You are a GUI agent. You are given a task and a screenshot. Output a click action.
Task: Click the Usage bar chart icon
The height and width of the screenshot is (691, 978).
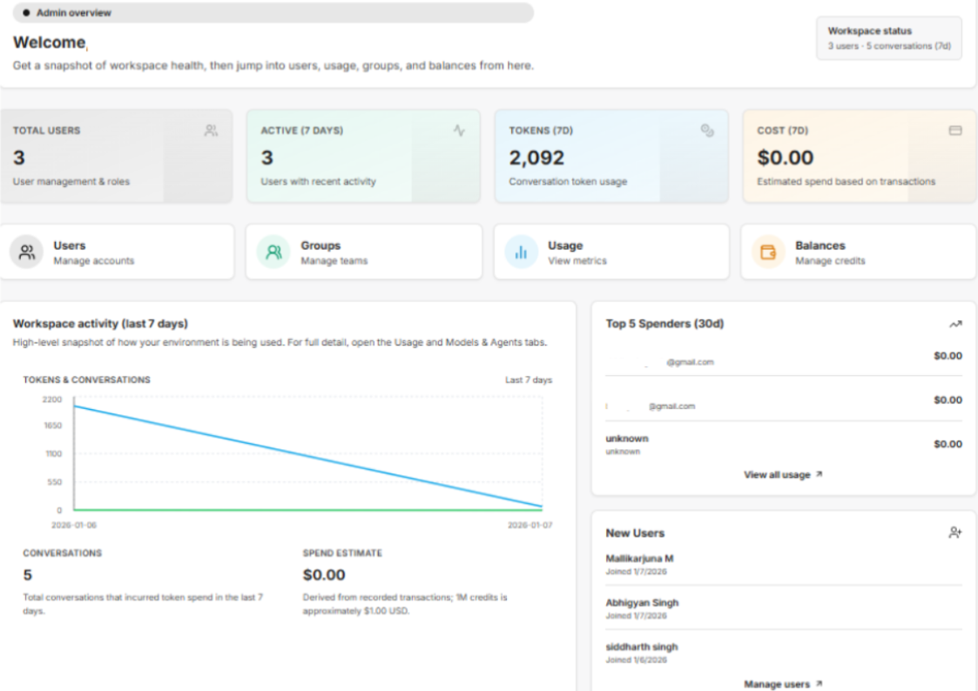click(x=521, y=252)
